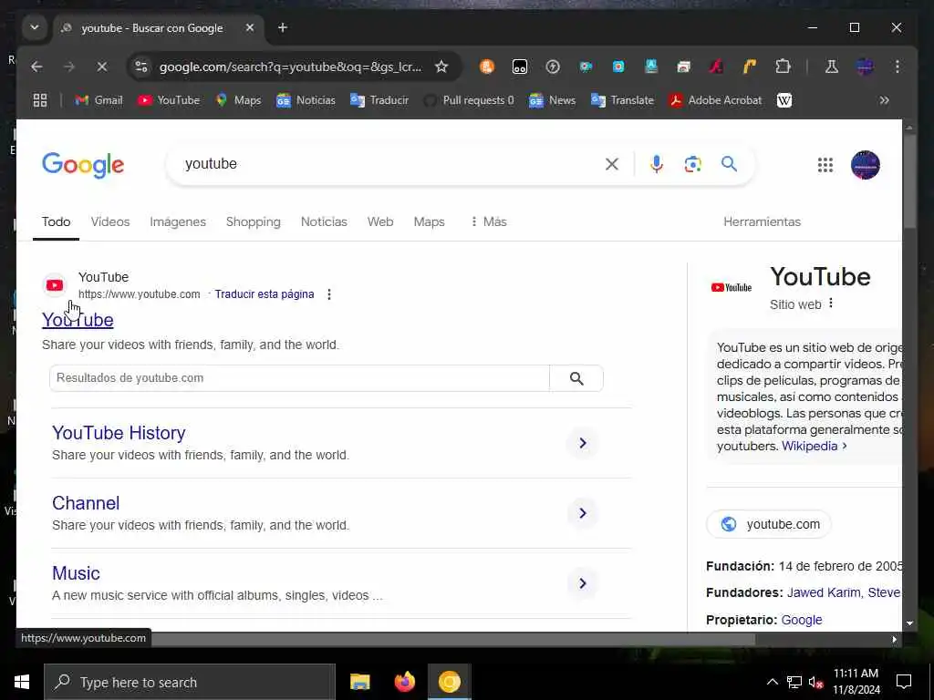
Task: Open Jawed Karim founder link
Action: pyautogui.click(x=824, y=592)
